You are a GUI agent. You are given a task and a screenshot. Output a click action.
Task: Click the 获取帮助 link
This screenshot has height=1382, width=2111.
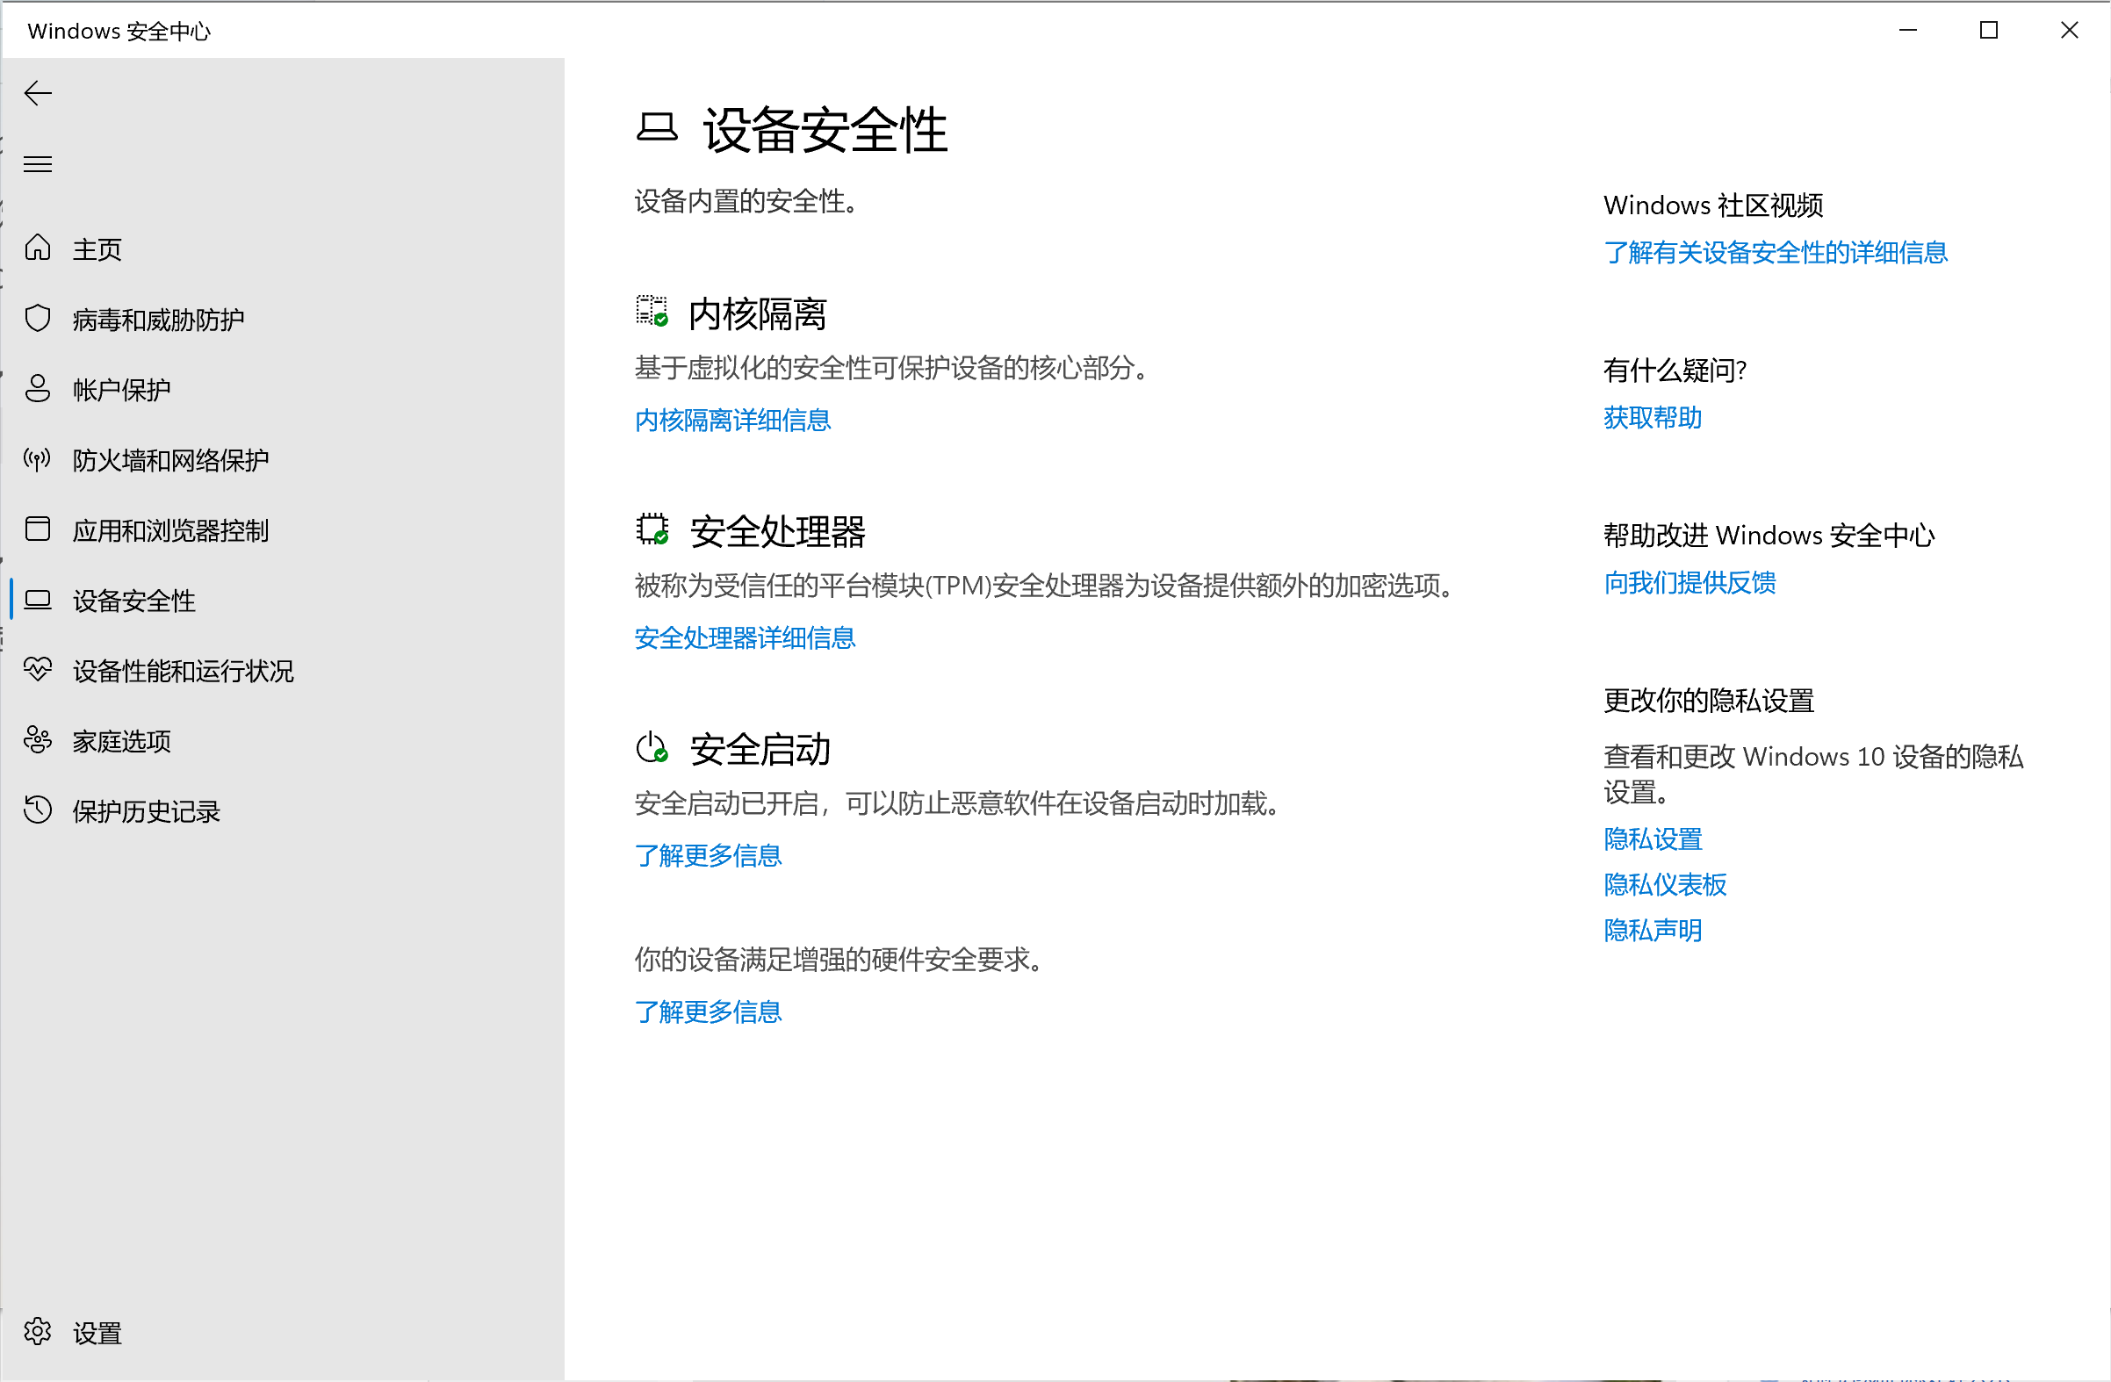click(1652, 418)
